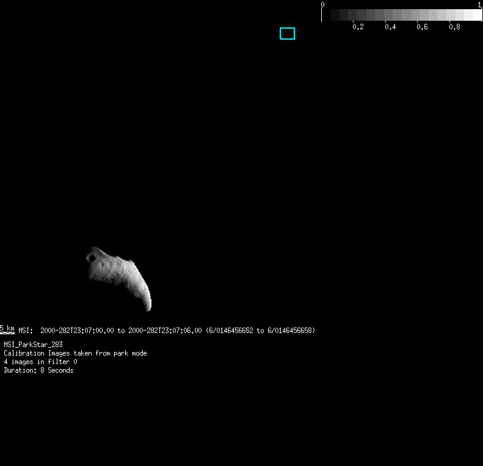Click the 0.8 tick label on colorbar
Image resolution: width=483 pixels, height=466 pixels.
pyautogui.click(x=454, y=27)
